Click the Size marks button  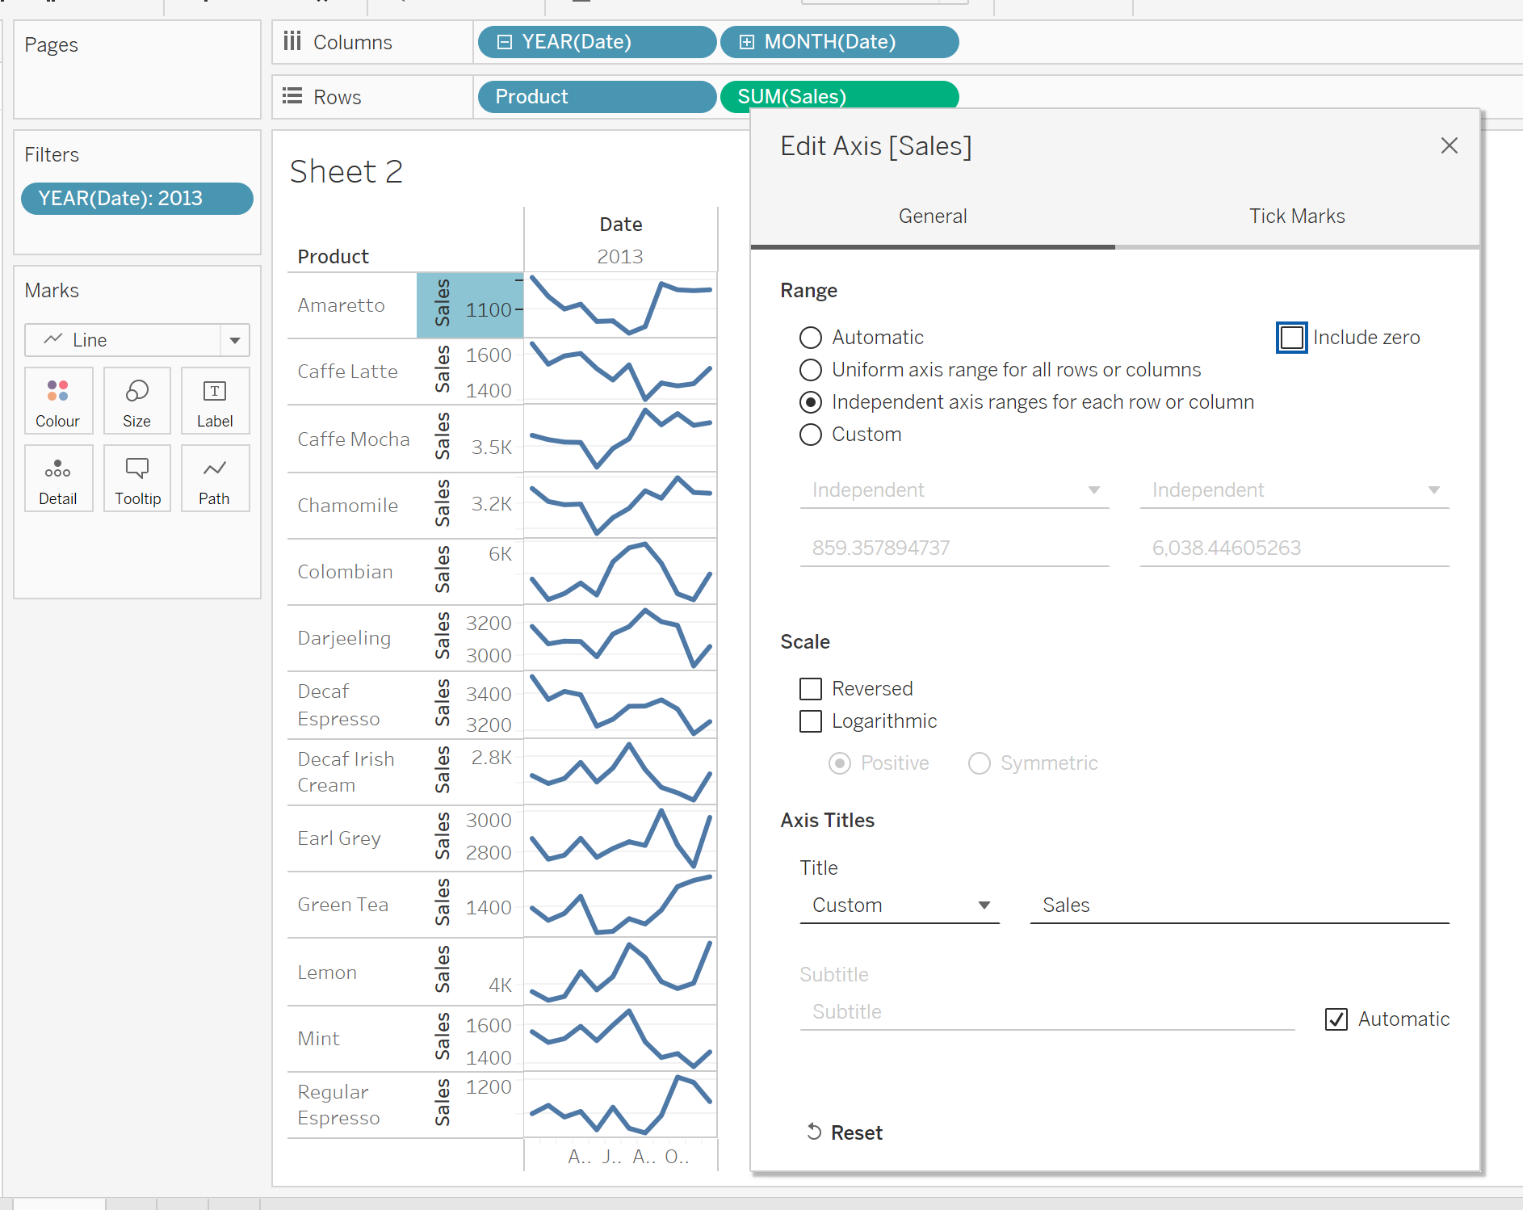[x=136, y=401]
